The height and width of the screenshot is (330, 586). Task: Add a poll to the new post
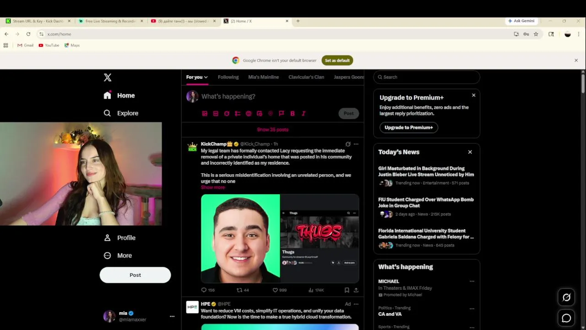pos(238,113)
